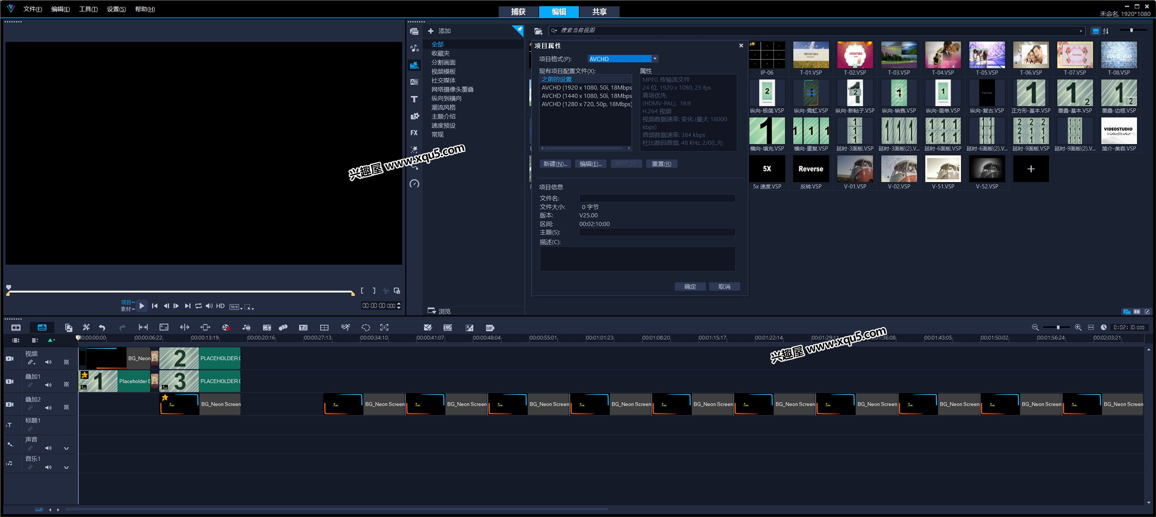Viewport: 1156px width, 517px height.
Task: Set mark-in with left bracket icon
Action: click(362, 291)
